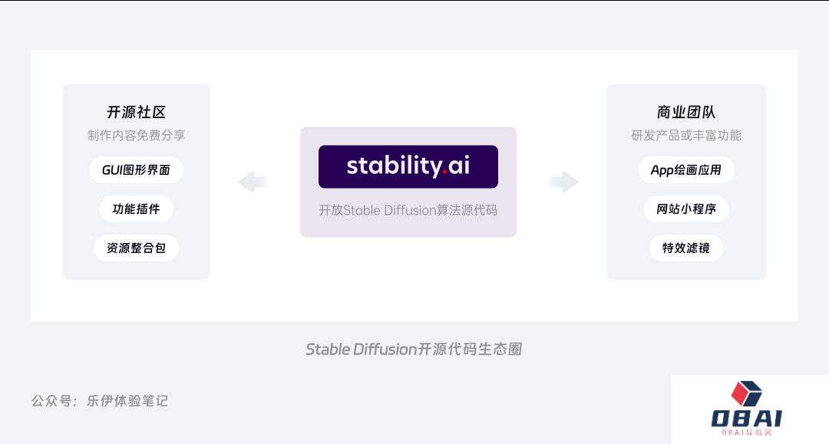Click the 公众号：乐伊体验笔记 text

(x=100, y=400)
